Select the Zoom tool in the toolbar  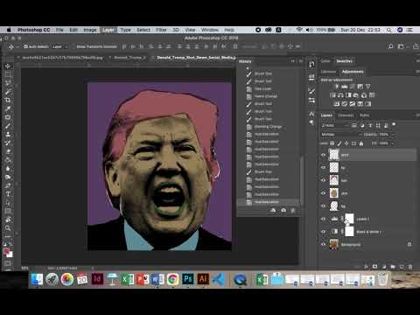(x=8, y=228)
